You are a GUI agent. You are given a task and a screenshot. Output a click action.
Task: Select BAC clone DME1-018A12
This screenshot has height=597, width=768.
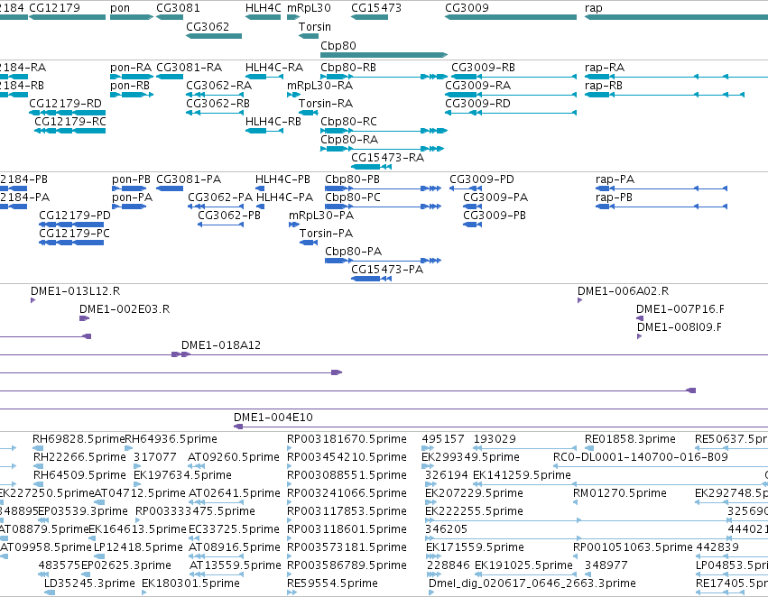[x=221, y=345]
